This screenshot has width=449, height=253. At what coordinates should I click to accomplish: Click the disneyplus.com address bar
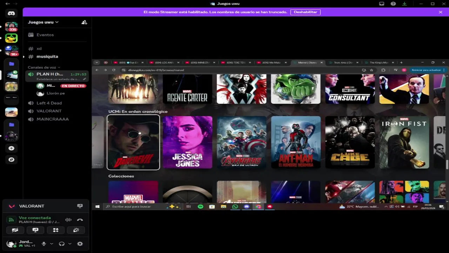pos(240,70)
